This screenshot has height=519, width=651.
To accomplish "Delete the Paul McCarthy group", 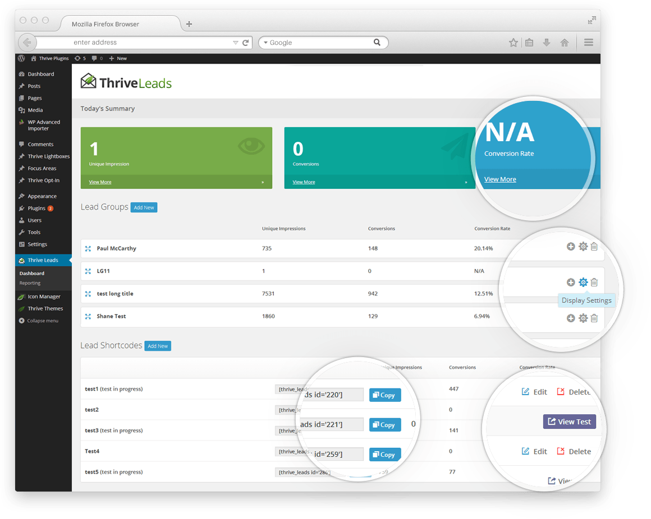I will tap(594, 247).
